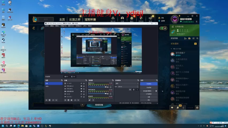
Task: Switch to 主页 tab in League client
Action: click(62, 19)
